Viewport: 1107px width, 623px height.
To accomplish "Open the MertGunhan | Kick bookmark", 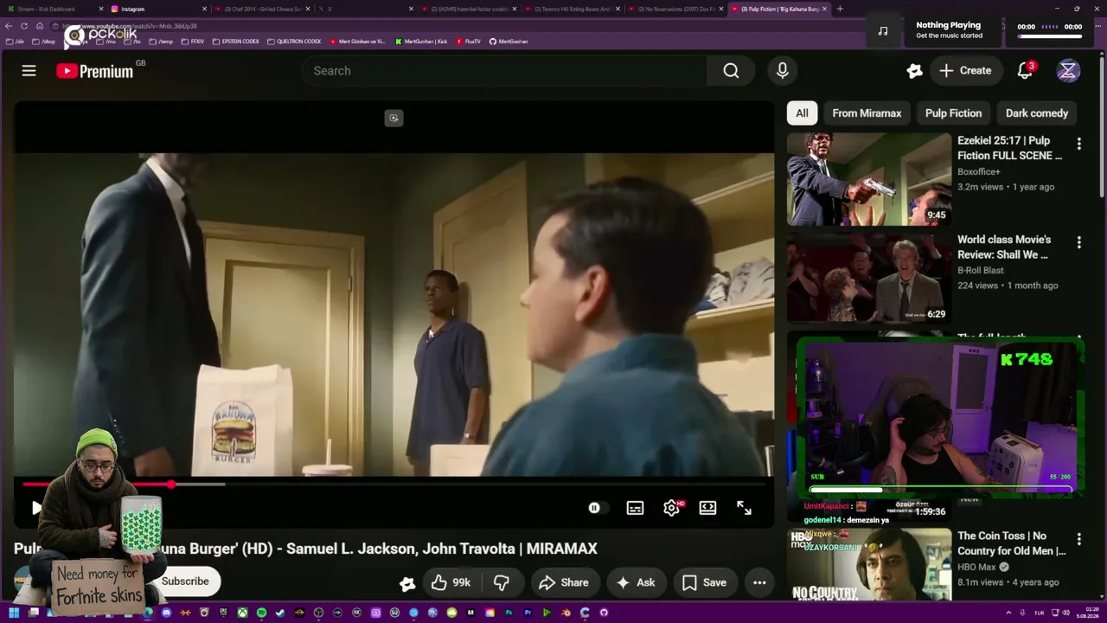I will click(x=421, y=42).
